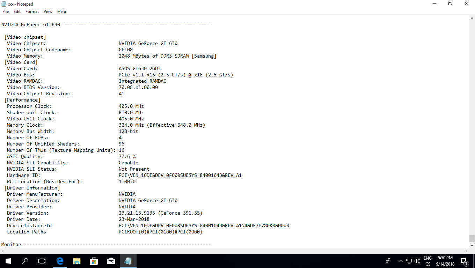Screen dimensions: 475x268
Task: Click '324.0 MHz (Effective 648.0 MHz)'
Action: click(x=162, y=125)
